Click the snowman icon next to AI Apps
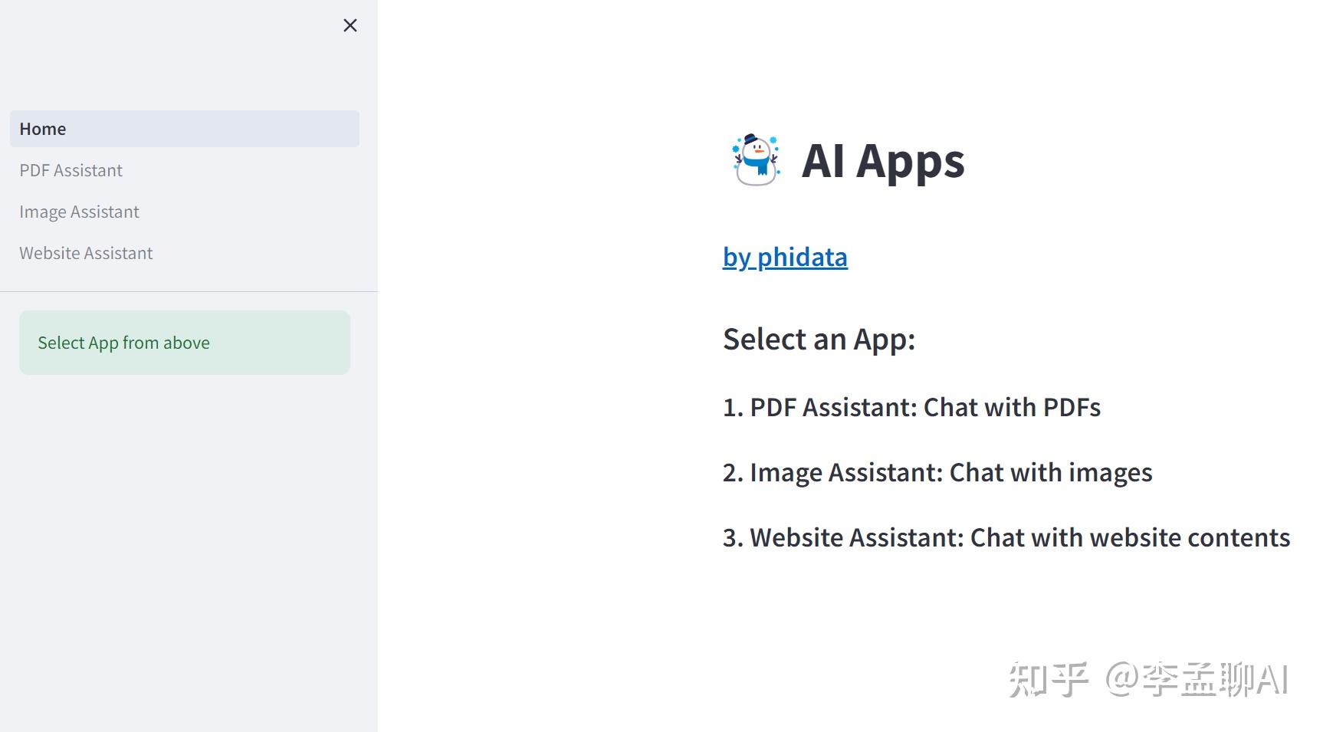 click(755, 162)
